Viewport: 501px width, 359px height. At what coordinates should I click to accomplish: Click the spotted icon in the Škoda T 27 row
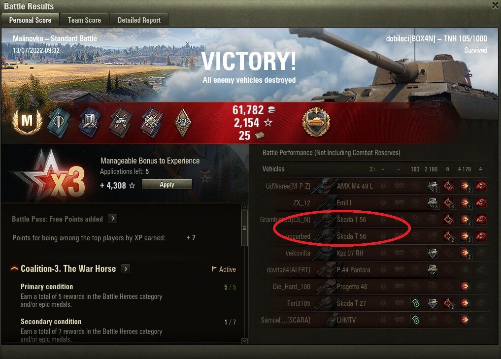coord(416,303)
